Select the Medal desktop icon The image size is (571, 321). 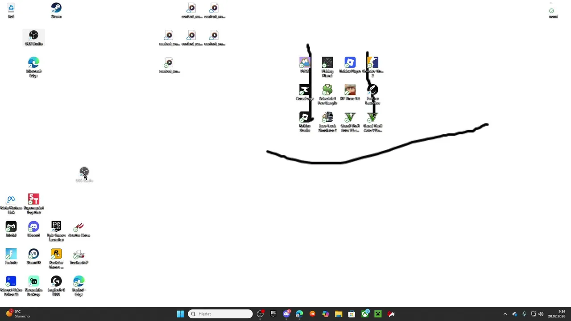[x=11, y=230]
